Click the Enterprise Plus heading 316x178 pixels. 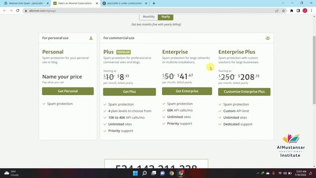coord(237,52)
